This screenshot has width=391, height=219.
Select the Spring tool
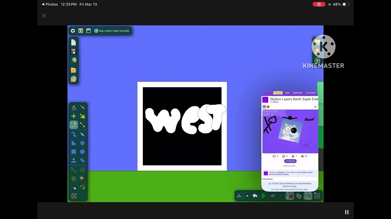click(74, 170)
